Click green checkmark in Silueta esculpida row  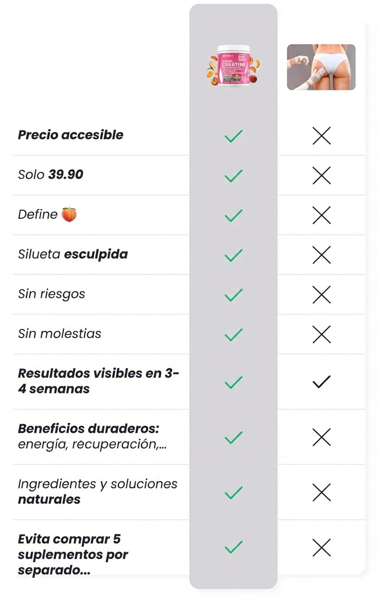[x=233, y=255]
